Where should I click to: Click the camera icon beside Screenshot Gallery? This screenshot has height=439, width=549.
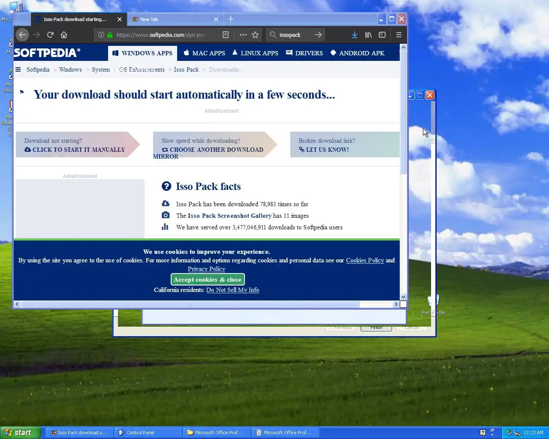click(166, 215)
